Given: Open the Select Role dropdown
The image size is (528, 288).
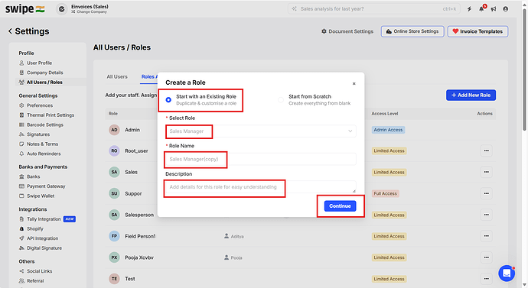Looking at the screenshot, I should pyautogui.click(x=261, y=131).
